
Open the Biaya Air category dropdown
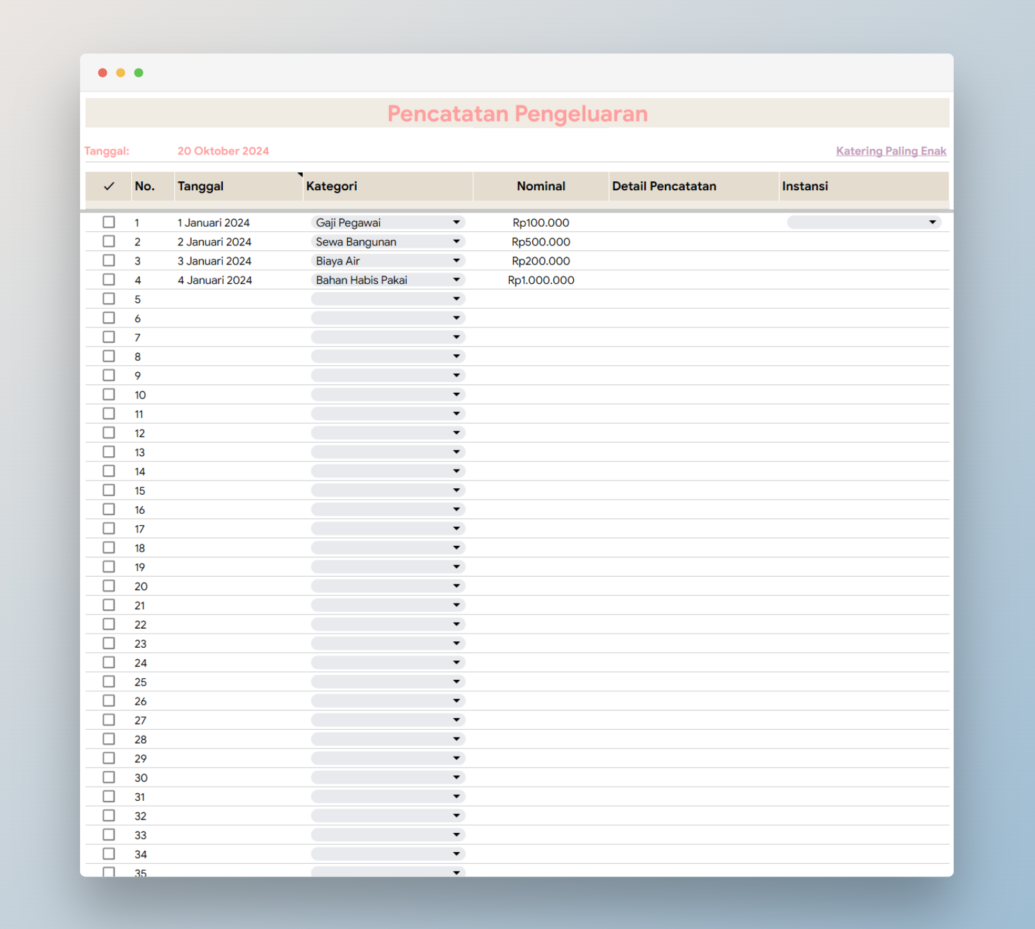(x=388, y=261)
